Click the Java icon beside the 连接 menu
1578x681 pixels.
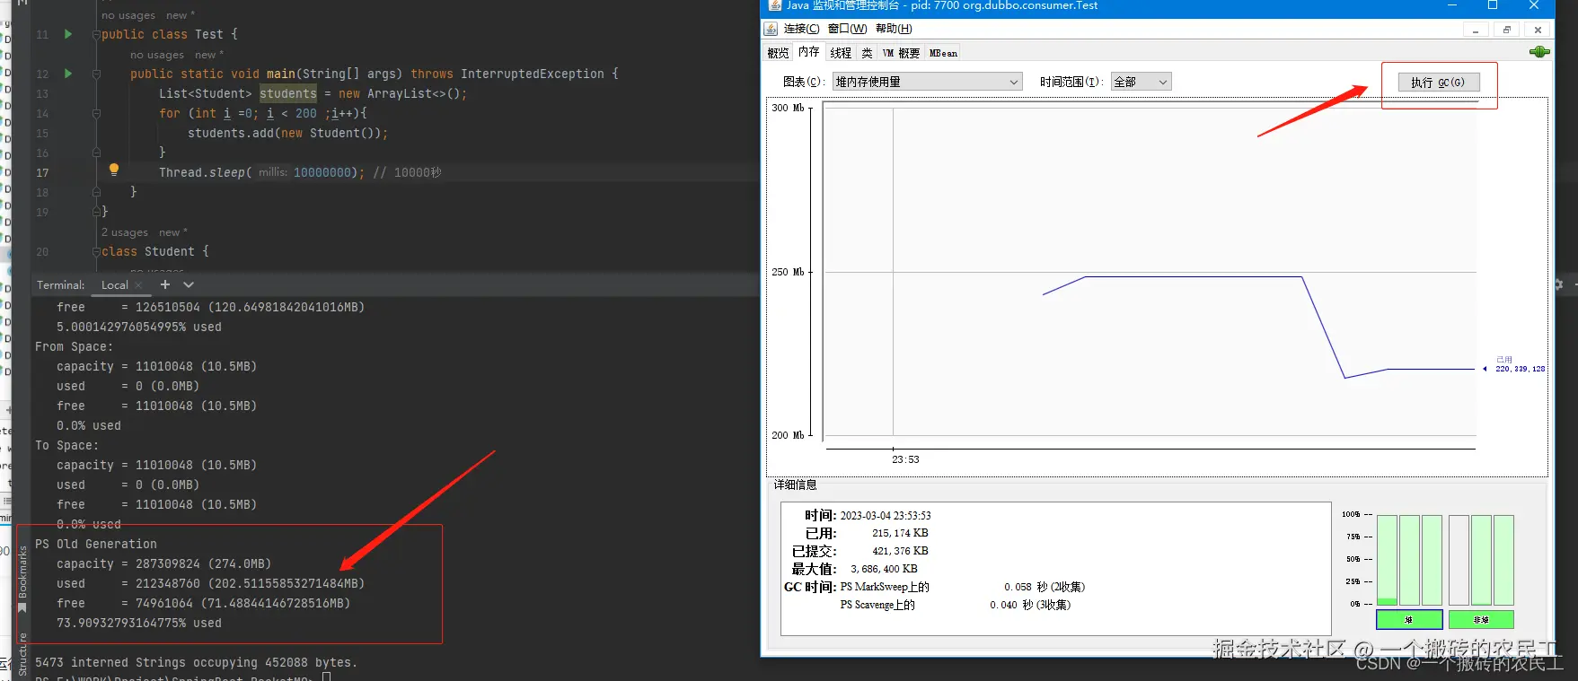pyautogui.click(x=771, y=29)
